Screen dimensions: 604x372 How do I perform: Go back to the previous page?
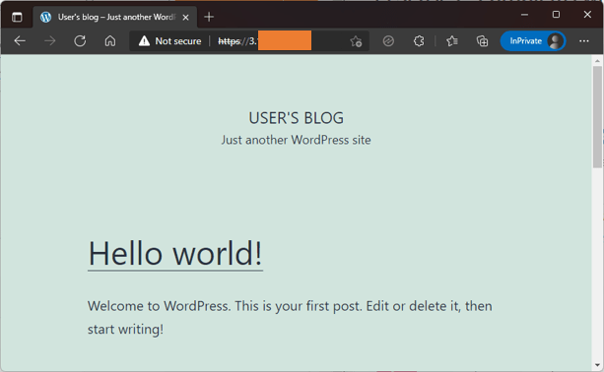[20, 40]
